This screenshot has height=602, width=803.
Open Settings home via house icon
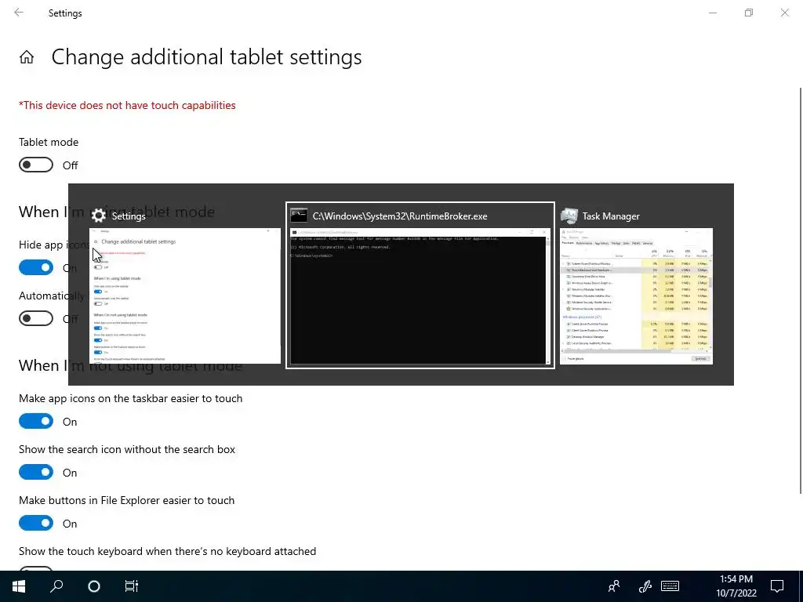click(x=27, y=56)
